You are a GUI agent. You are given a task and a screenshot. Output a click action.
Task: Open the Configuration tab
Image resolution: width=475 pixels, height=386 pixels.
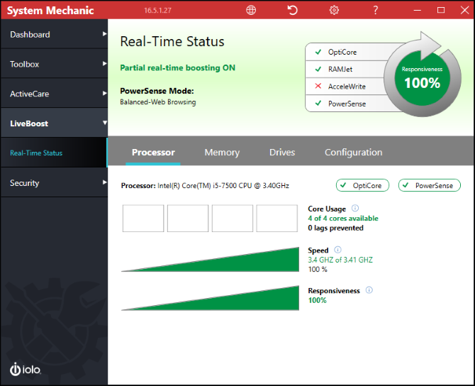pos(354,153)
